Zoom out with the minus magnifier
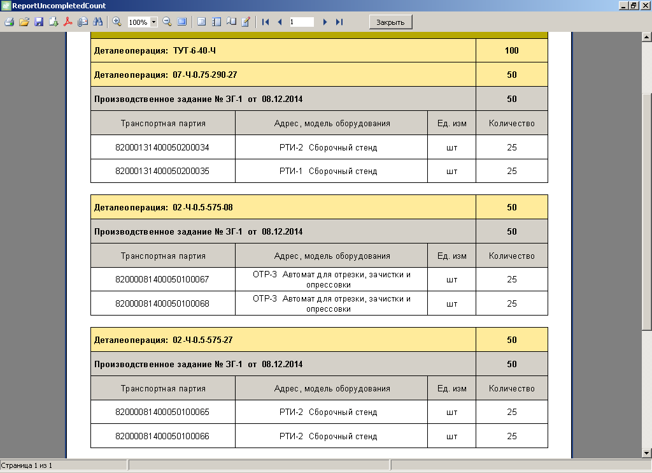This screenshot has width=652, height=473. (167, 22)
